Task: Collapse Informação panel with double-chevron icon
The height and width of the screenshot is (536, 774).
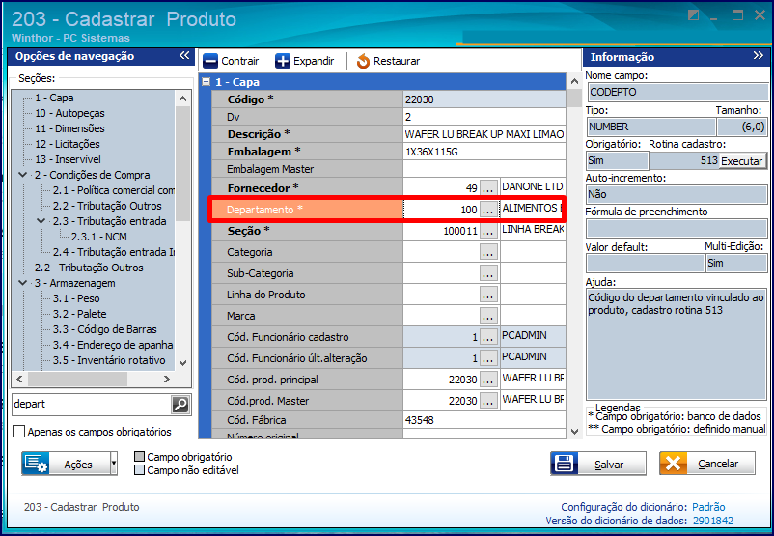Action: point(759,55)
